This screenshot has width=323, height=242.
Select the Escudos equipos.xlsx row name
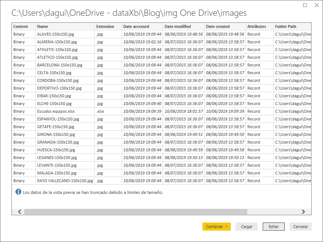(x=56, y=111)
